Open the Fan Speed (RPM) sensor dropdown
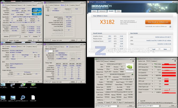 152,75
